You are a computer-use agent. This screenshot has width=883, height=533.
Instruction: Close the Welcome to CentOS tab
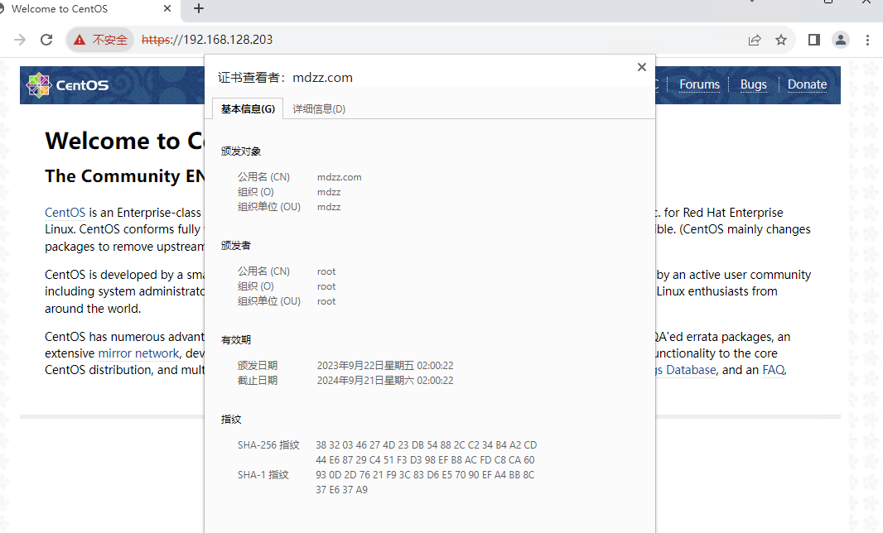(x=167, y=8)
